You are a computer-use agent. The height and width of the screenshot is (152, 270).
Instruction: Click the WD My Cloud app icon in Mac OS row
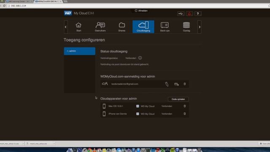click(138, 106)
